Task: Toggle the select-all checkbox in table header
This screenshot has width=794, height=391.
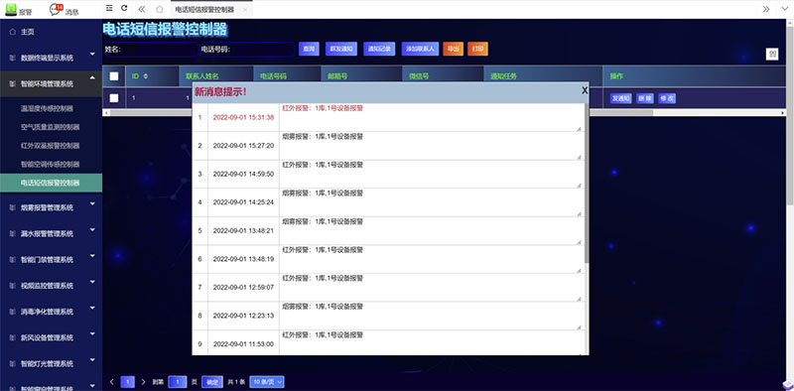Action: click(114, 76)
